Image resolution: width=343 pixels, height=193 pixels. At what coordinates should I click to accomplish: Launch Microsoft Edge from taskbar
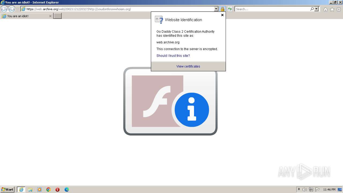(67, 190)
